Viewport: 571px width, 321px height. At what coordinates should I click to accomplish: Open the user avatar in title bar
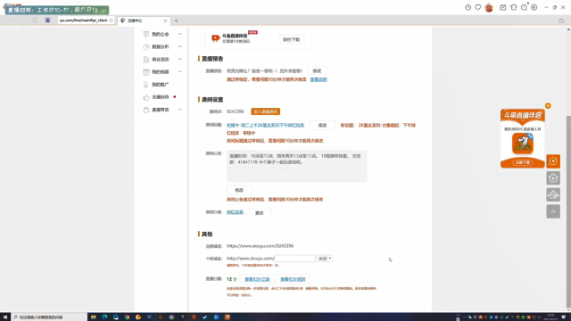(489, 7)
